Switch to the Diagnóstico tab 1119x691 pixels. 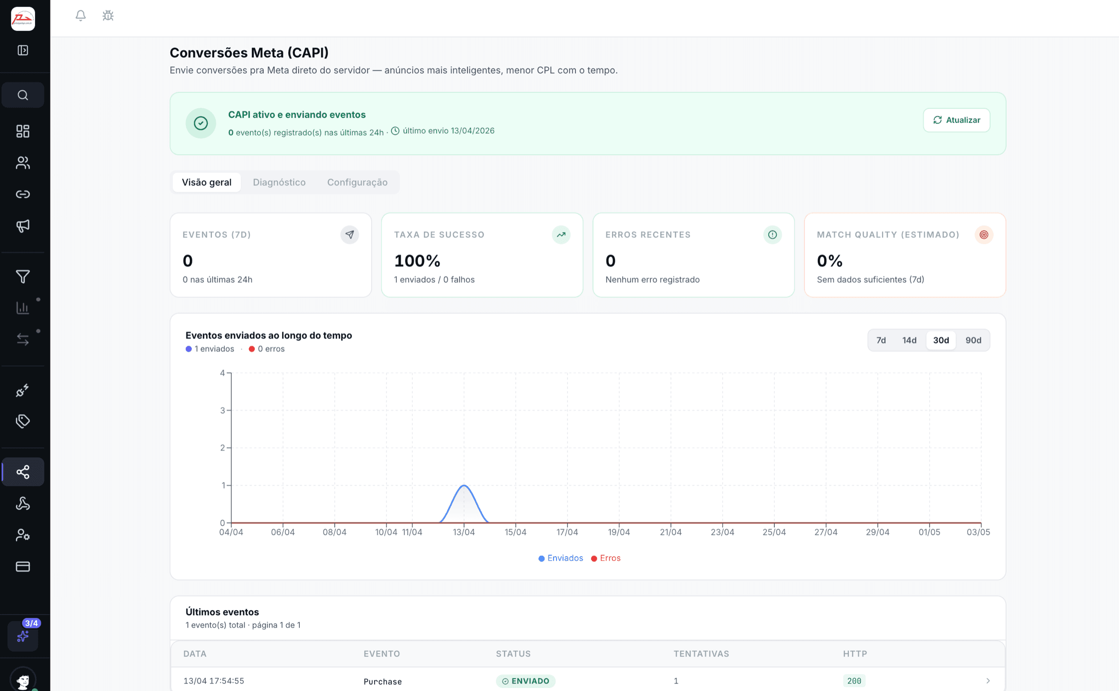pos(279,182)
